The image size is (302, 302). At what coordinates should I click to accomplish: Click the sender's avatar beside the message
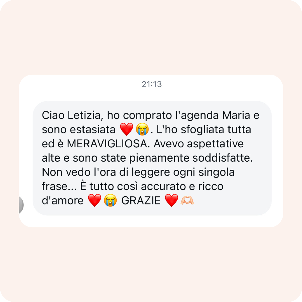[21, 205]
